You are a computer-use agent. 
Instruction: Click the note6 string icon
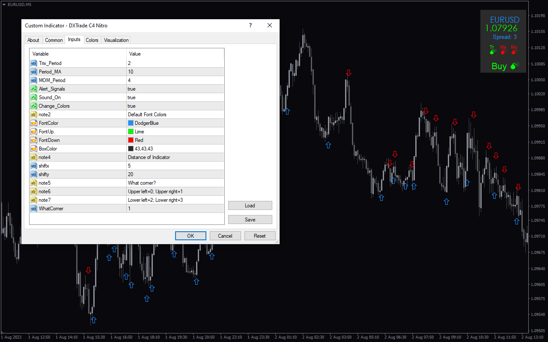click(34, 192)
